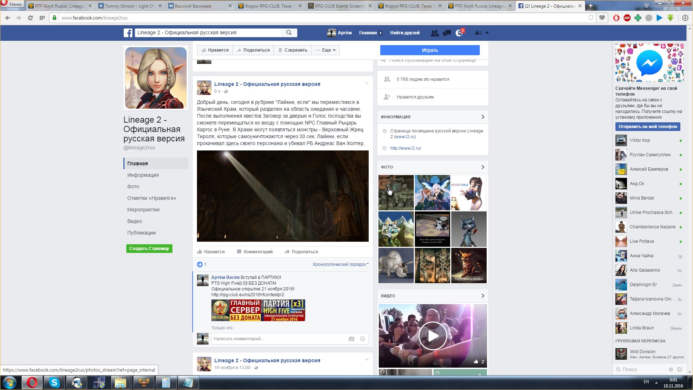Play the video in the ВИДЕО section

433,336
